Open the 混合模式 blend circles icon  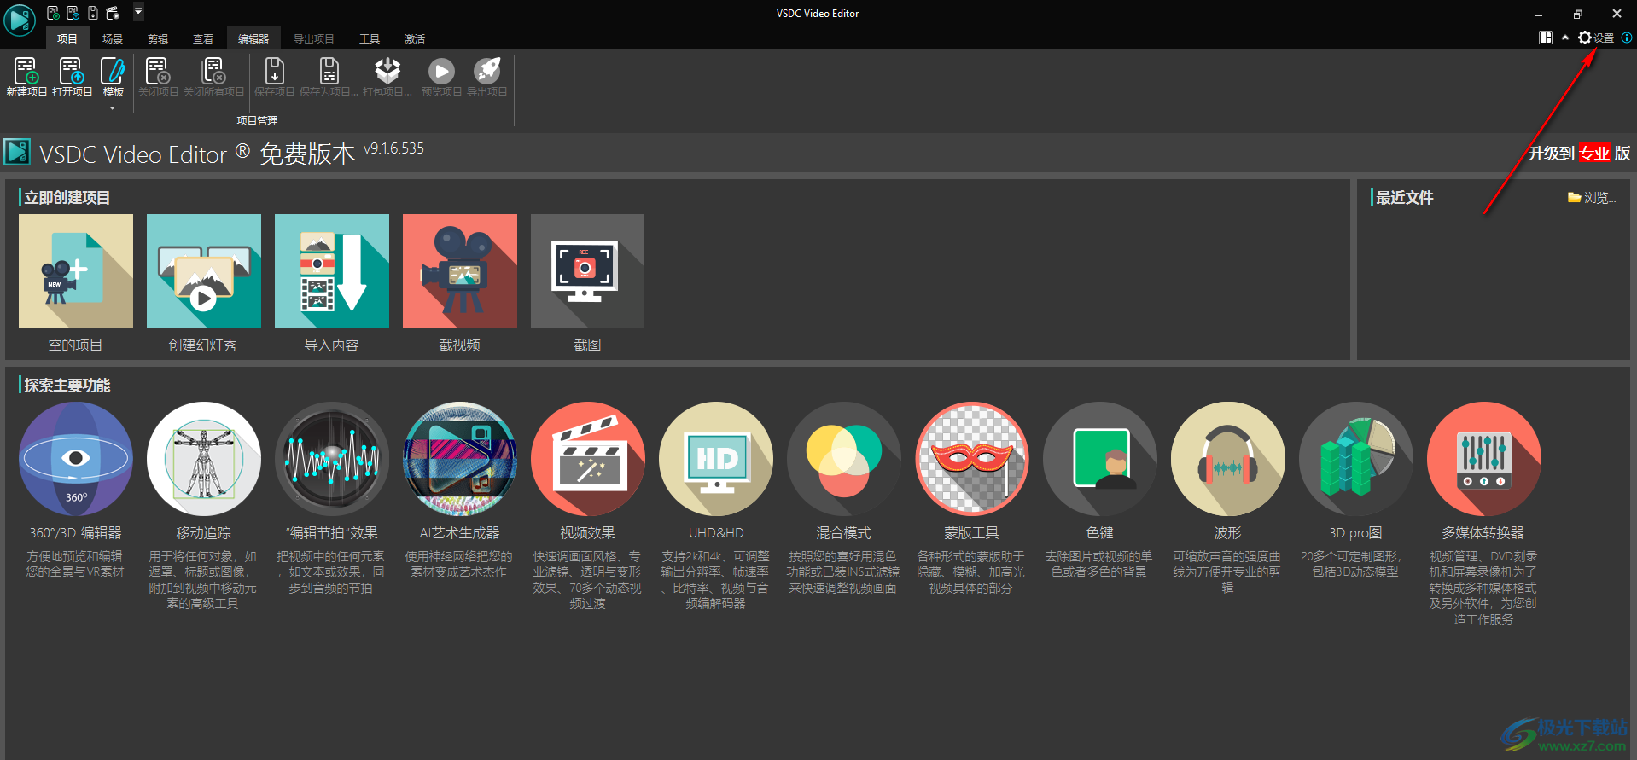coord(844,459)
